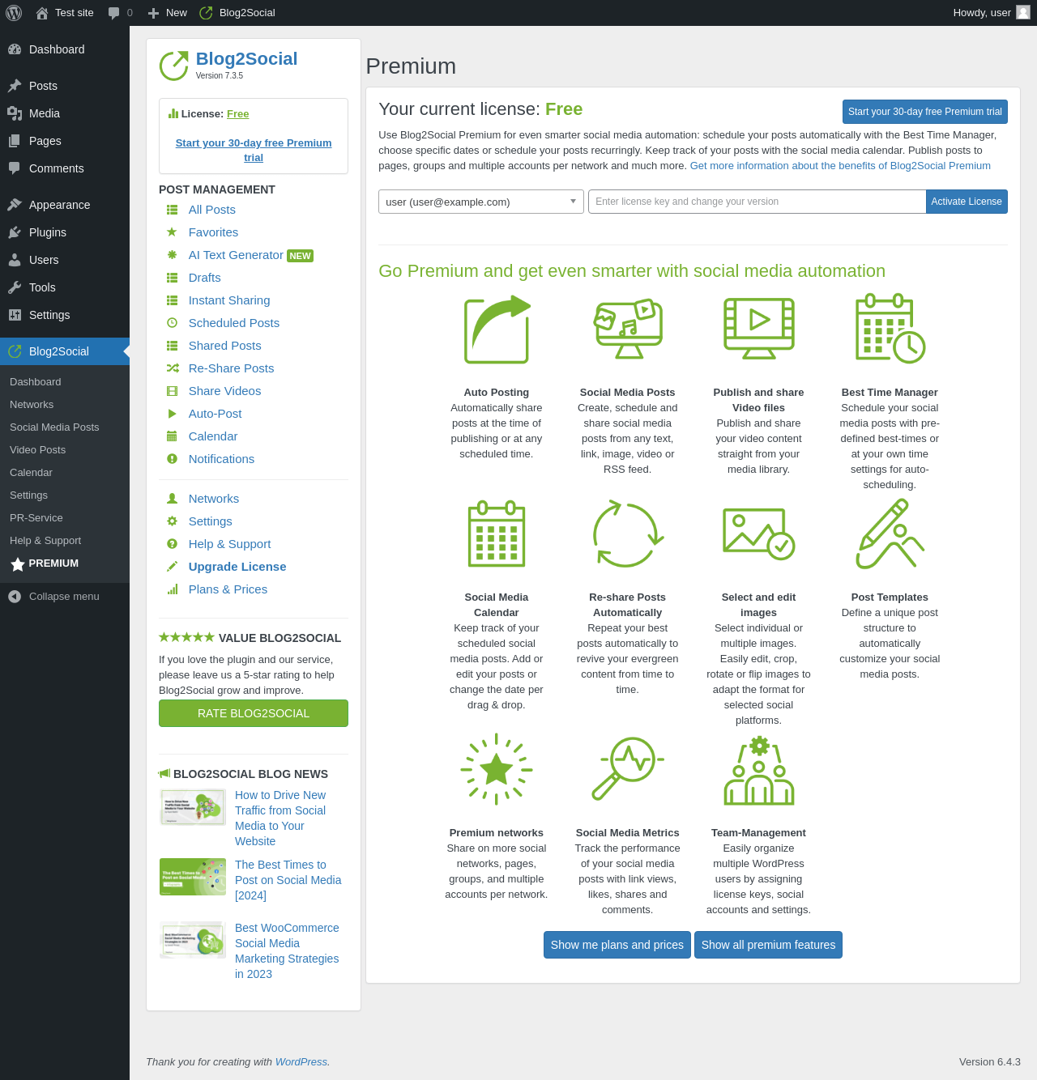Open Users in the WordPress sidebar
This screenshot has width=1037, height=1080.
click(65, 260)
